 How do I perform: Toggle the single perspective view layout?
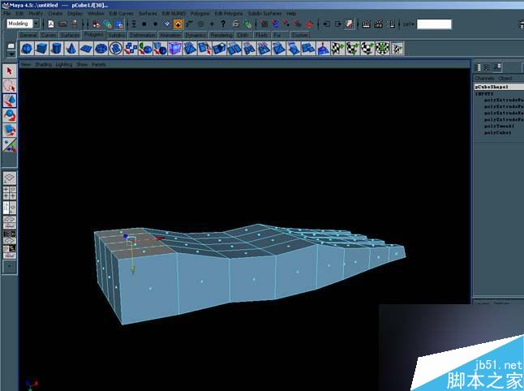tap(10, 178)
